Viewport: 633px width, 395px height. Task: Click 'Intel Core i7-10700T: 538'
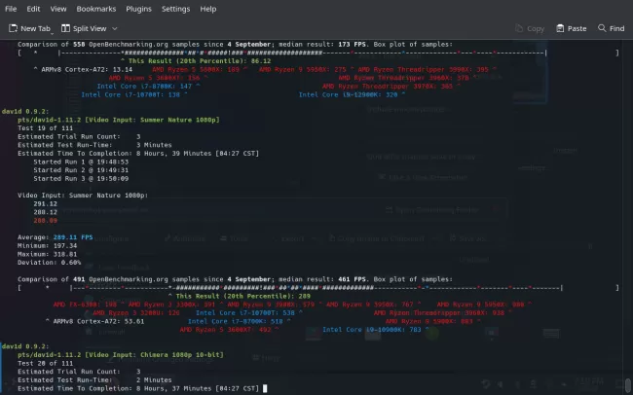[245, 312]
